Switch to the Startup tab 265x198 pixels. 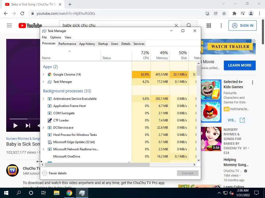[x=103, y=44]
